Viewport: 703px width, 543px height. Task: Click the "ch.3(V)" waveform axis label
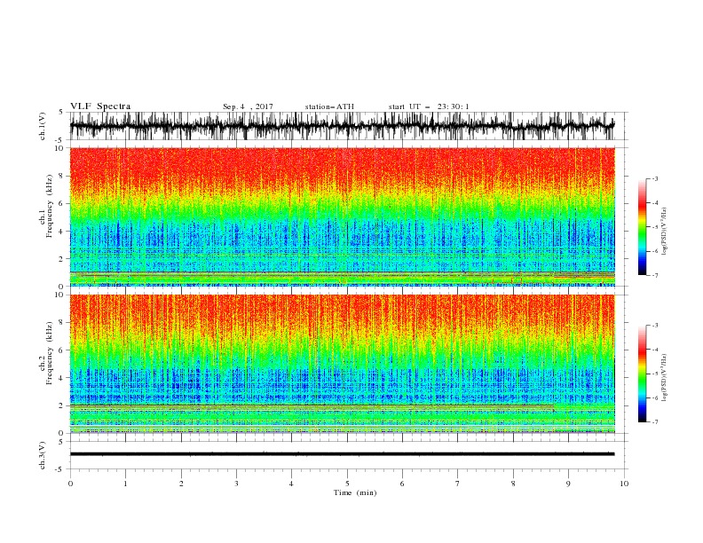(43, 455)
